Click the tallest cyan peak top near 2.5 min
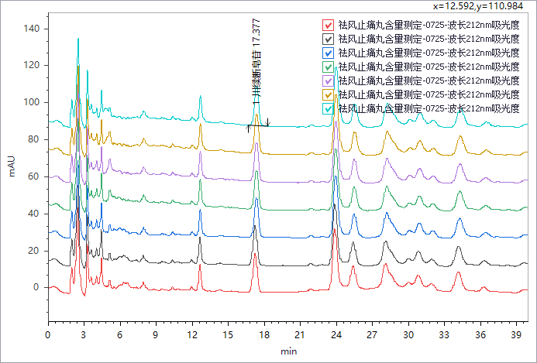 (x=78, y=39)
